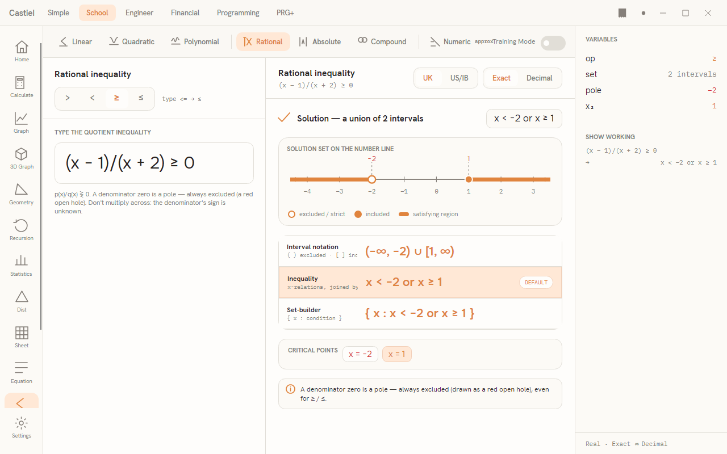Open Settings gear in sidebar

22,427
